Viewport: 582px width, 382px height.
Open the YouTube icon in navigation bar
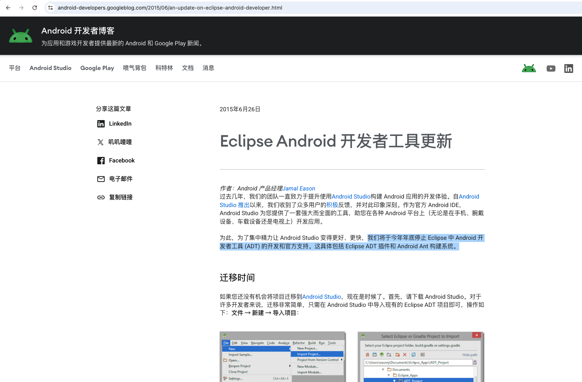551,69
